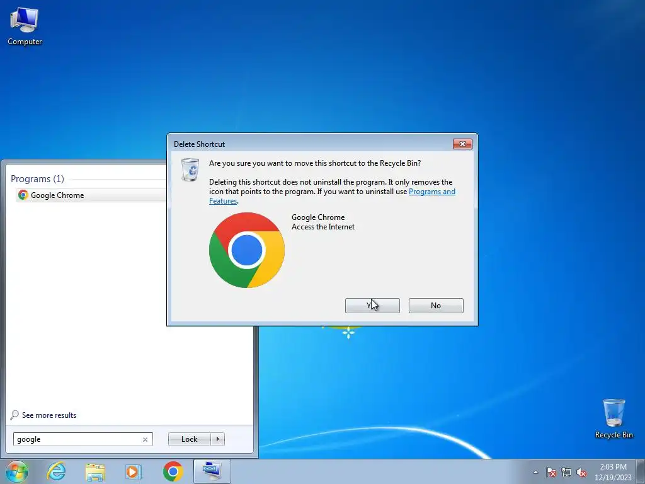This screenshot has height=484, width=645.
Task: Click the muted volume tray icon
Action: 581,472
